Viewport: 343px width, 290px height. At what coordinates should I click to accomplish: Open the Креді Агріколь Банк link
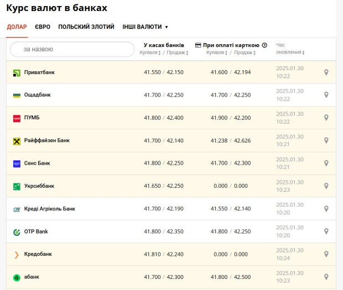pos(50,209)
